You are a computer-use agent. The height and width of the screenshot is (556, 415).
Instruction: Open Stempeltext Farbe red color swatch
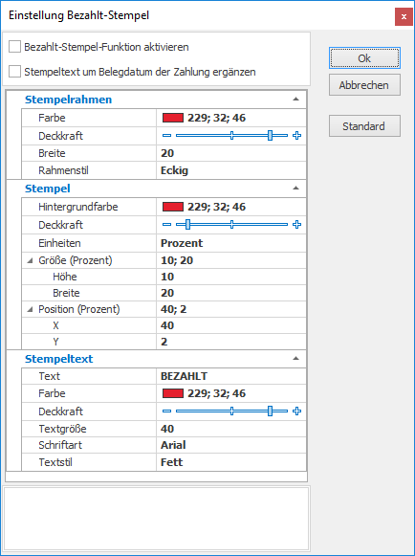(173, 393)
